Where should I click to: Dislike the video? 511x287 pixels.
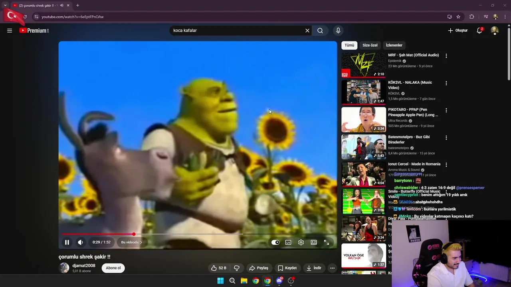(x=237, y=268)
